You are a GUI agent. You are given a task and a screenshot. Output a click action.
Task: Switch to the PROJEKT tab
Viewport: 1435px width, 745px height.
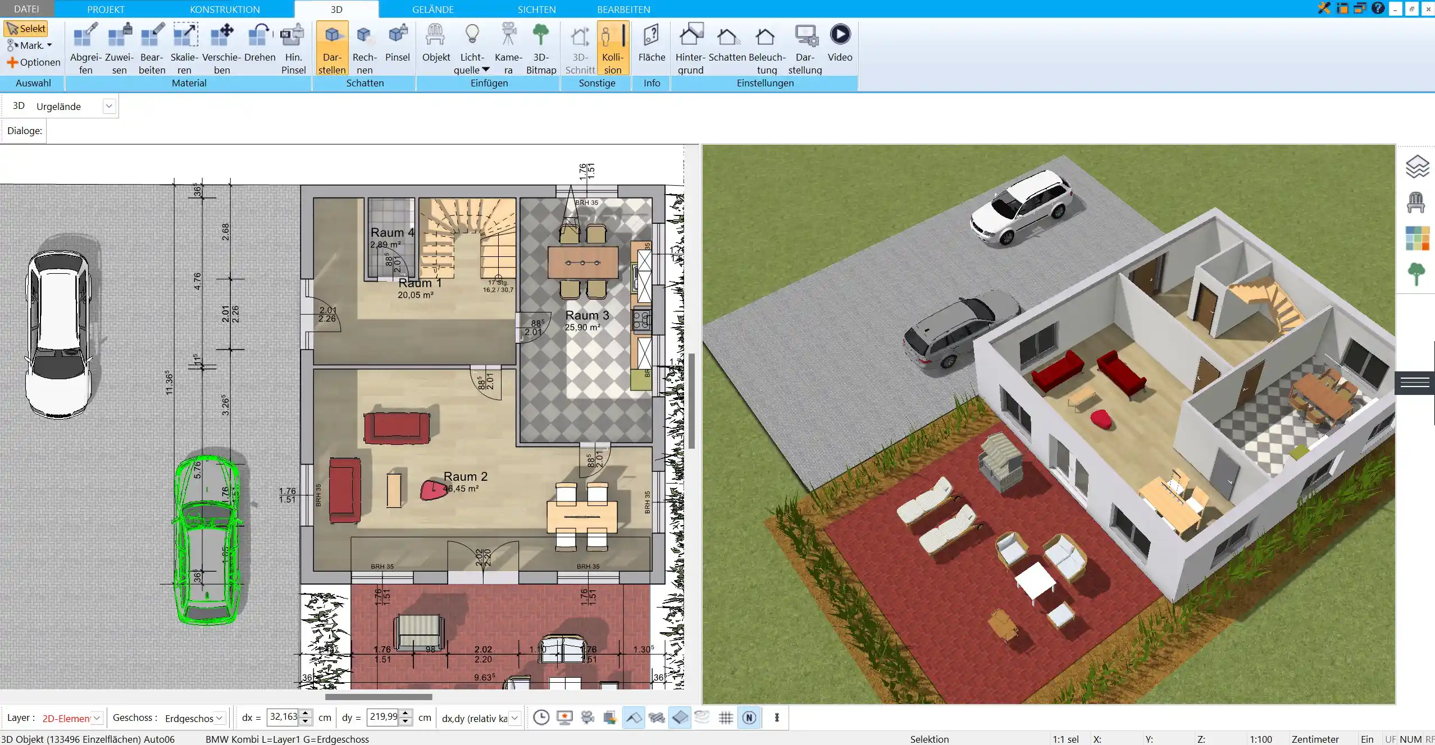(x=106, y=9)
